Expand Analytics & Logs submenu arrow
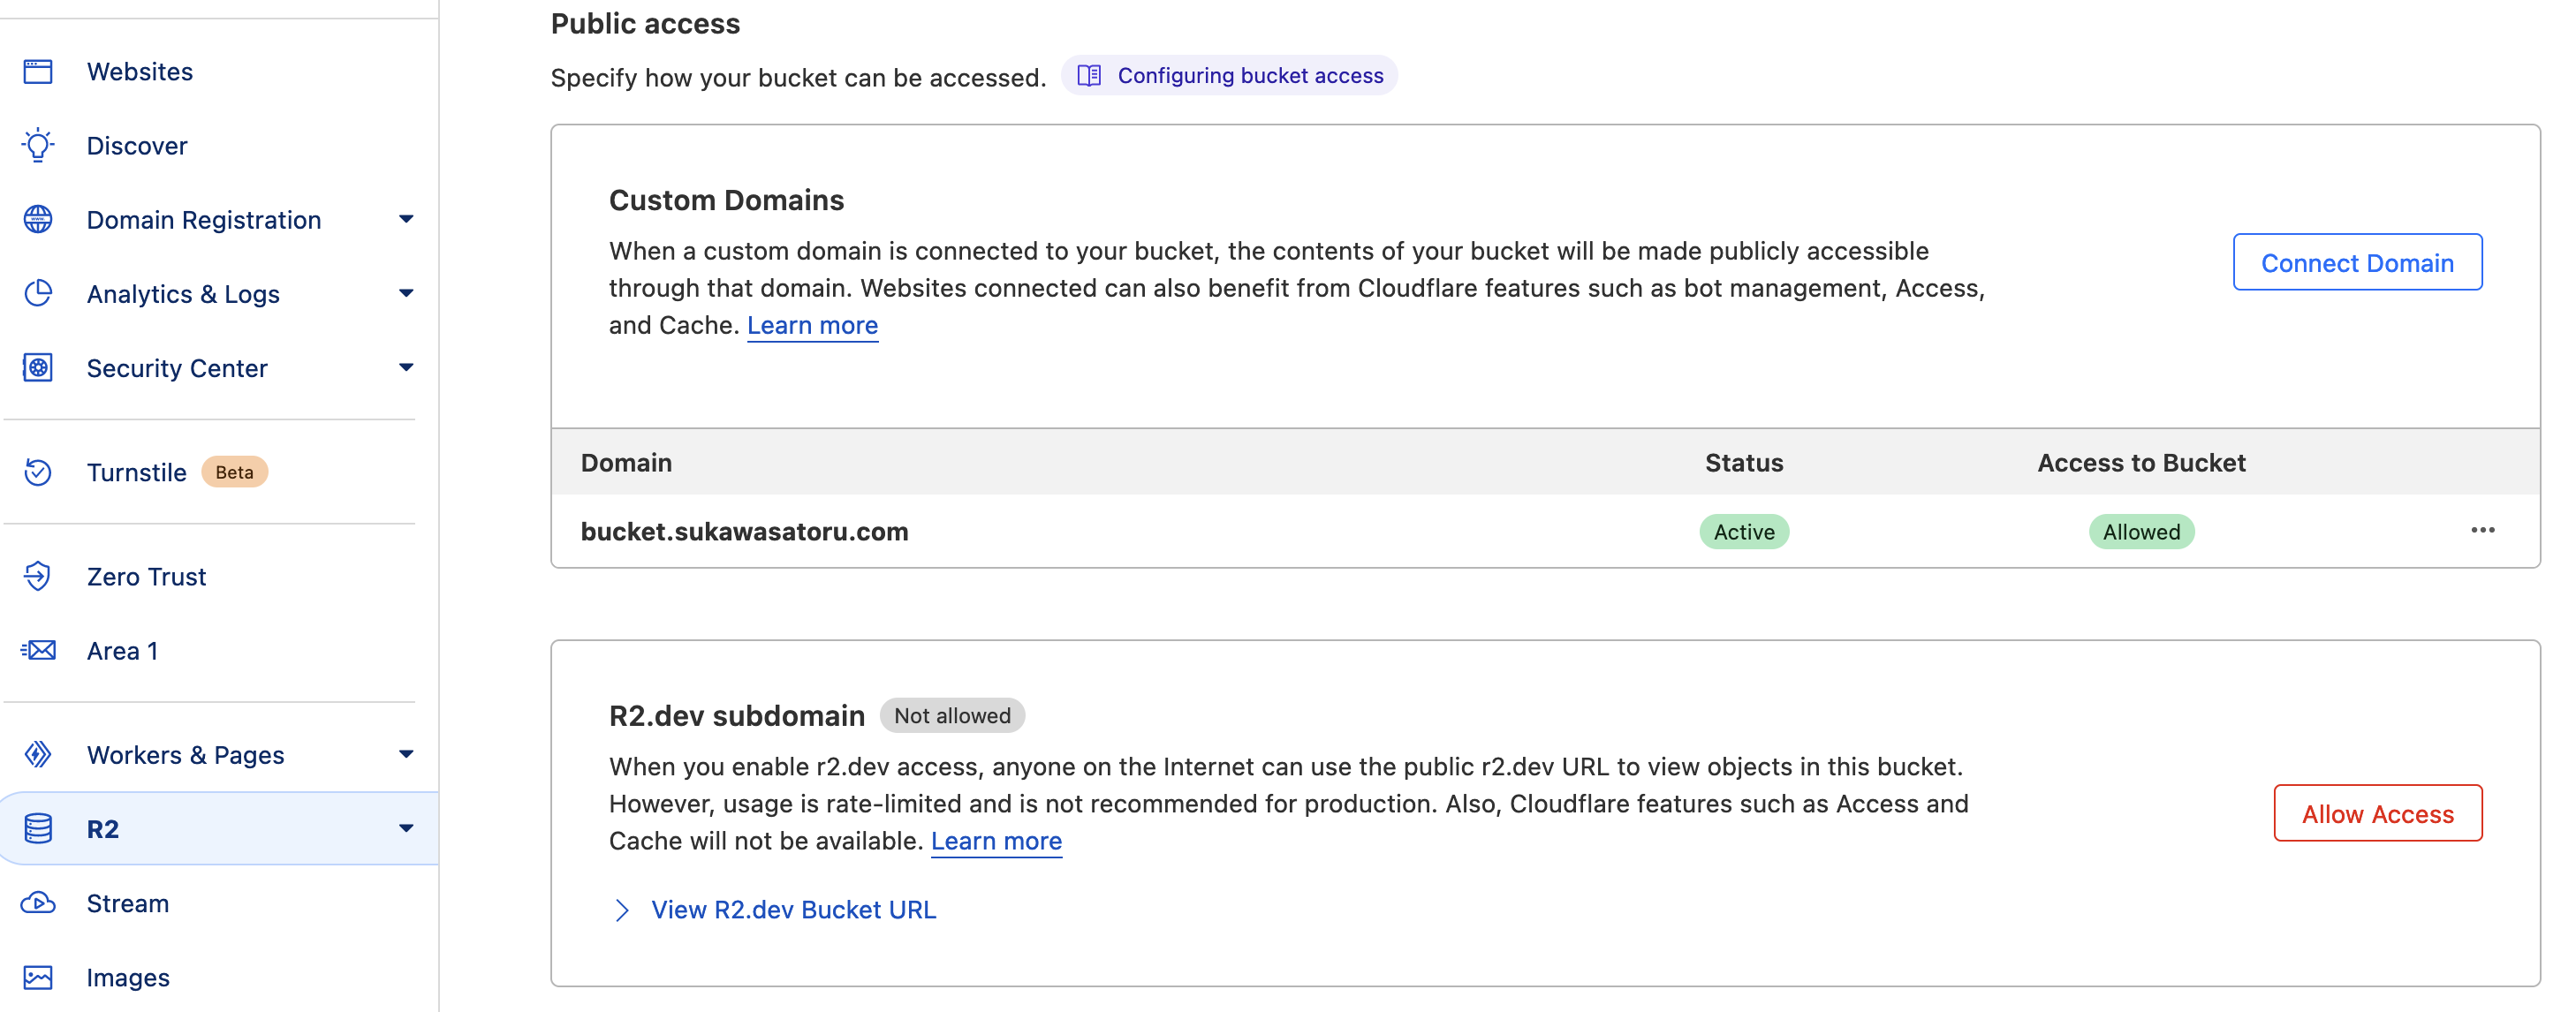2576x1012 pixels. click(406, 293)
